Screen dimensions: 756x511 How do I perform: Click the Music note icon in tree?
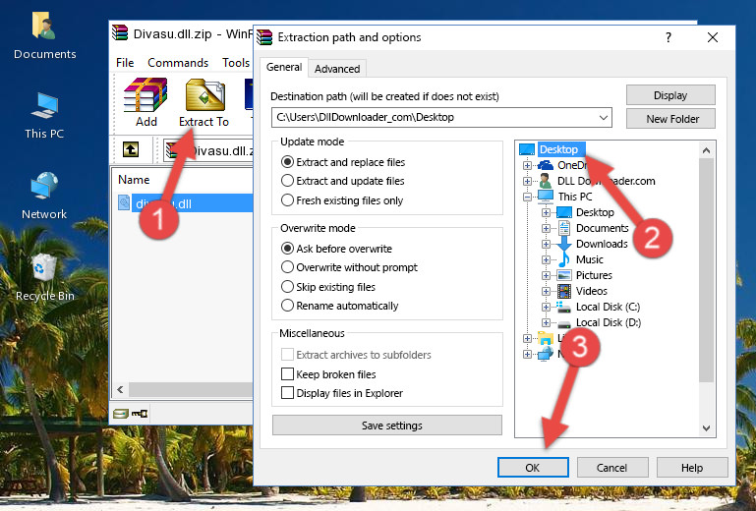click(564, 259)
